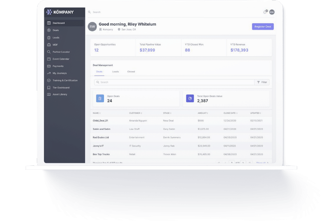The image size is (322, 224).
Task: Sort table by Name column
Action: coord(97,113)
